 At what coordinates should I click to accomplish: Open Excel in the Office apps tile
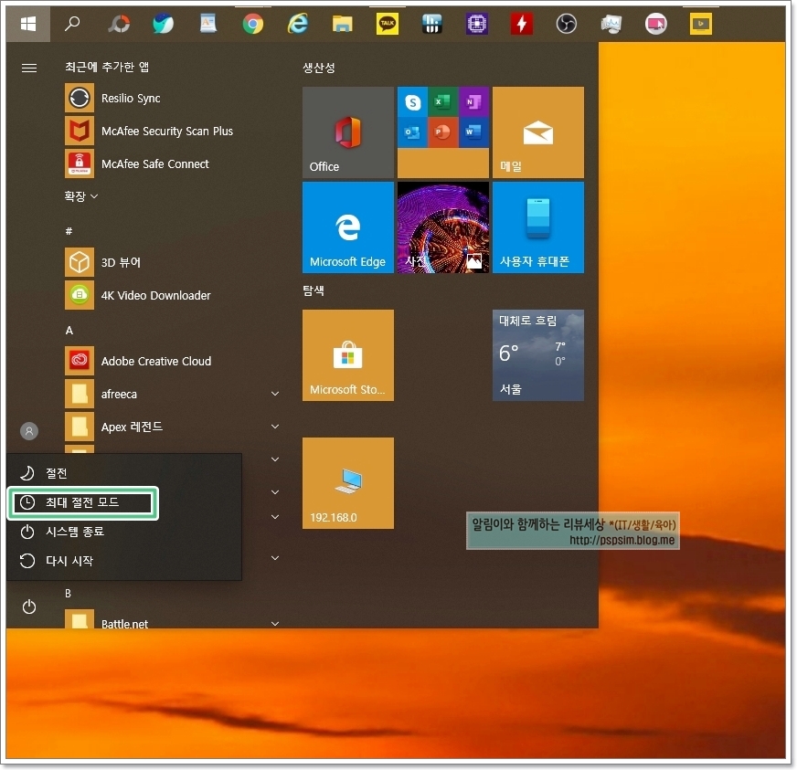tap(442, 102)
